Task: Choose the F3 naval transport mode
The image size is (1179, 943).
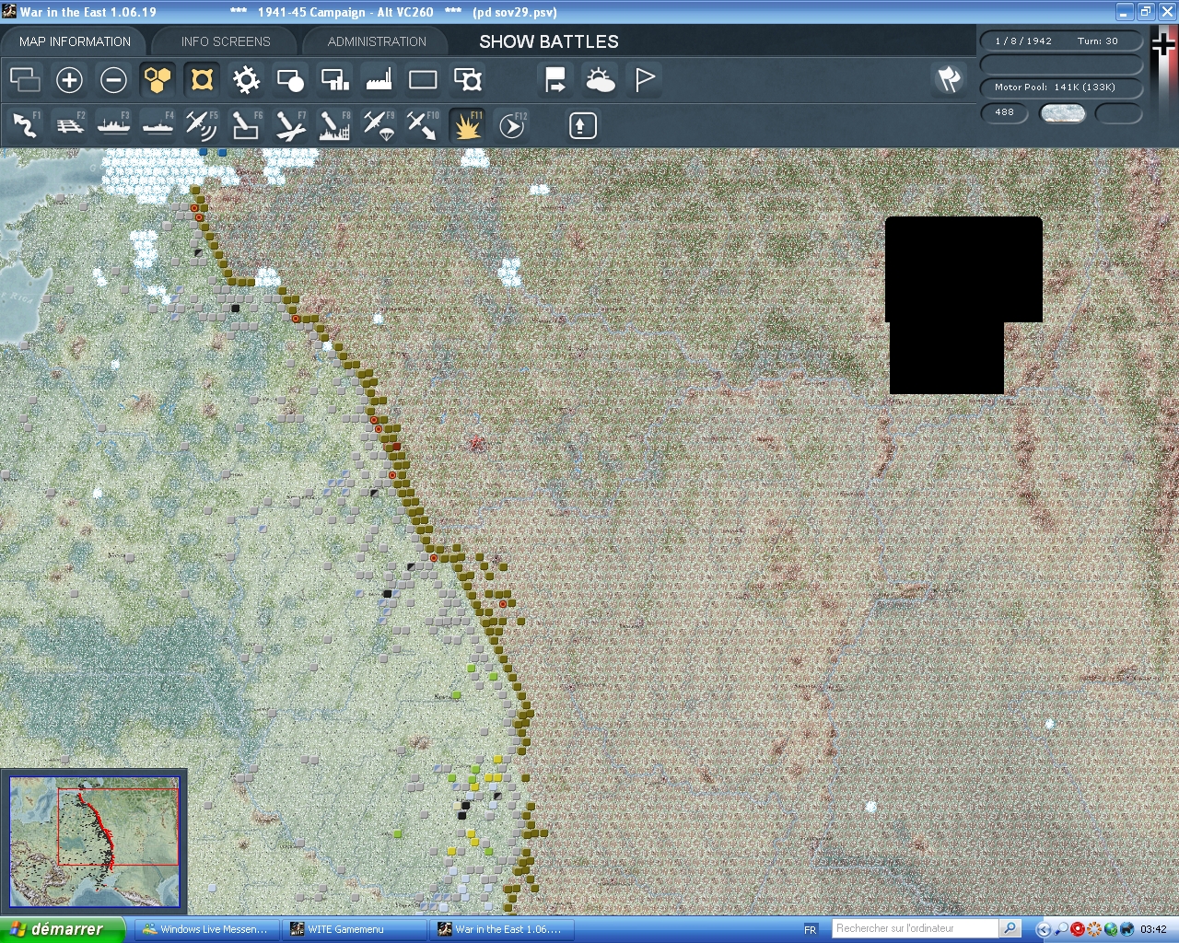Action: click(x=113, y=125)
